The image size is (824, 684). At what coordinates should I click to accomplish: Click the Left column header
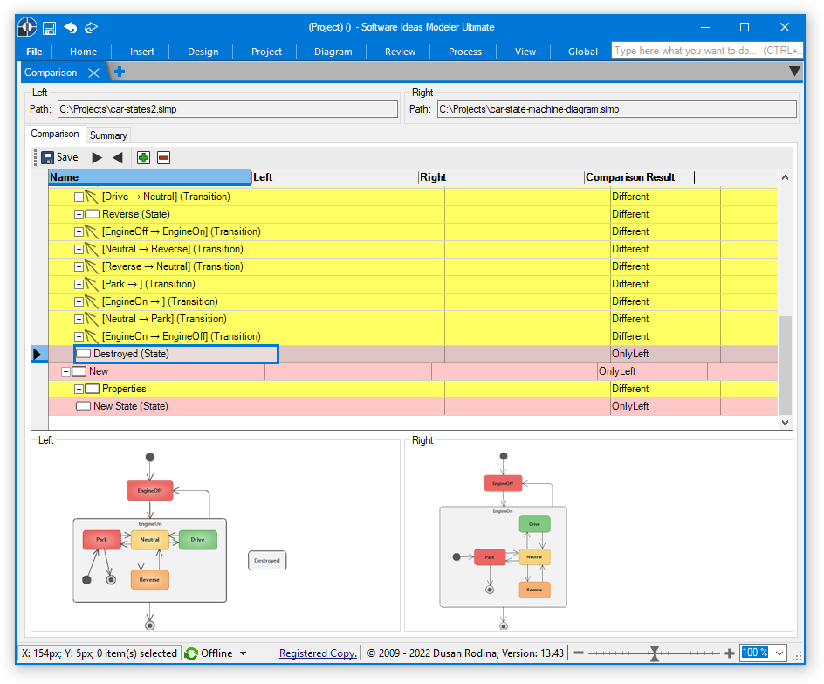335,177
